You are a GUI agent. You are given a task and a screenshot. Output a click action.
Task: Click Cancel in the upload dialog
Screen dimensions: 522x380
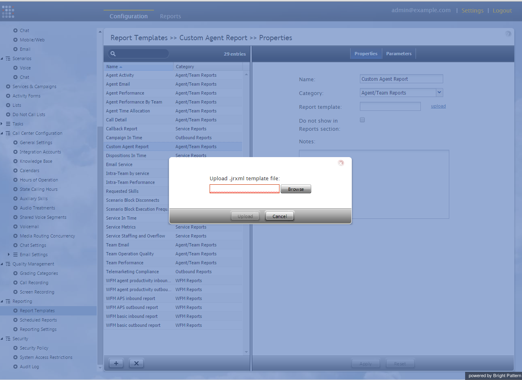click(x=279, y=216)
